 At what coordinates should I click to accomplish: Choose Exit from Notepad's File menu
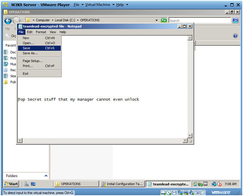(39, 74)
